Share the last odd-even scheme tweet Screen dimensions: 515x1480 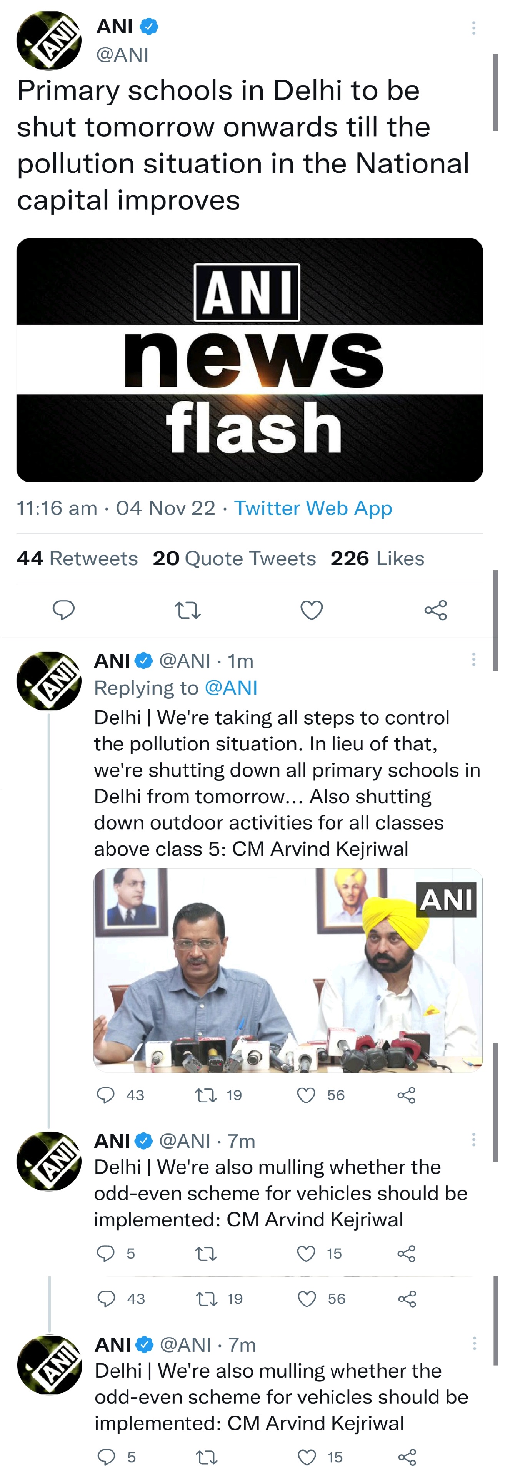point(407,1457)
